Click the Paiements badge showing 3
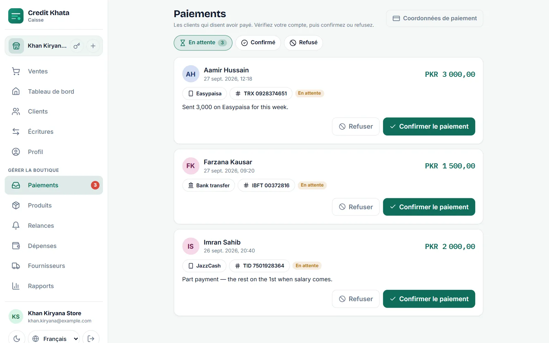Image resolution: width=549 pixels, height=343 pixels. pos(95,185)
